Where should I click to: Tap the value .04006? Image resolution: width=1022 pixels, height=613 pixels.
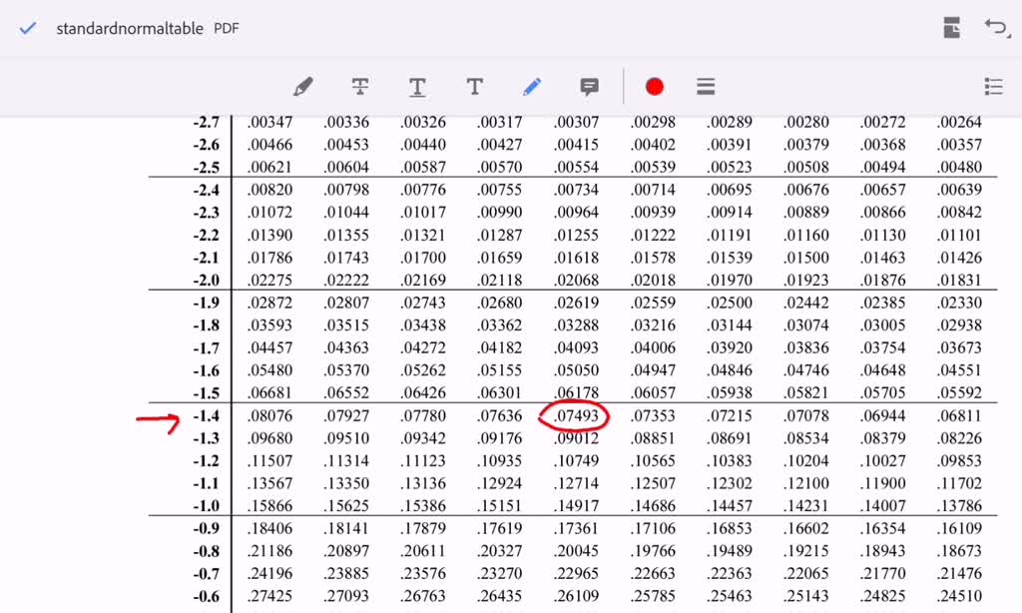pos(653,348)
